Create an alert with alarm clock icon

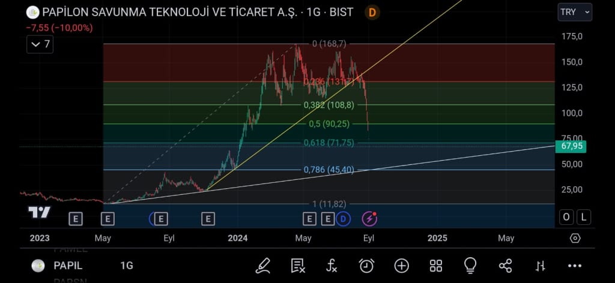point(367,266)
